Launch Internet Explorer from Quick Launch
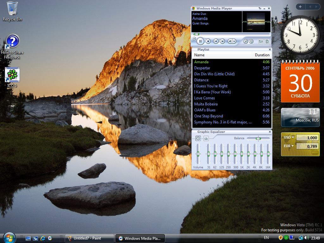Viewport: 324px width, 243px height. click(43, 238)
